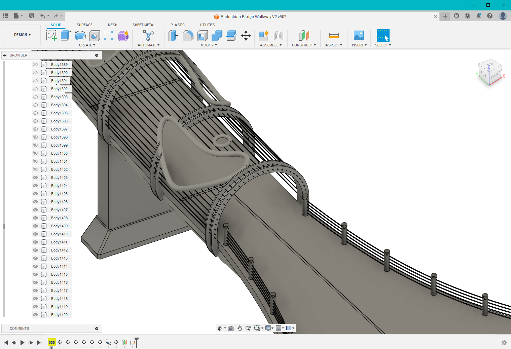Image resolution: width=511 pixels, height=349 pixels.
Task: Open the MODIFY dropdown menu
Action: 208,45
